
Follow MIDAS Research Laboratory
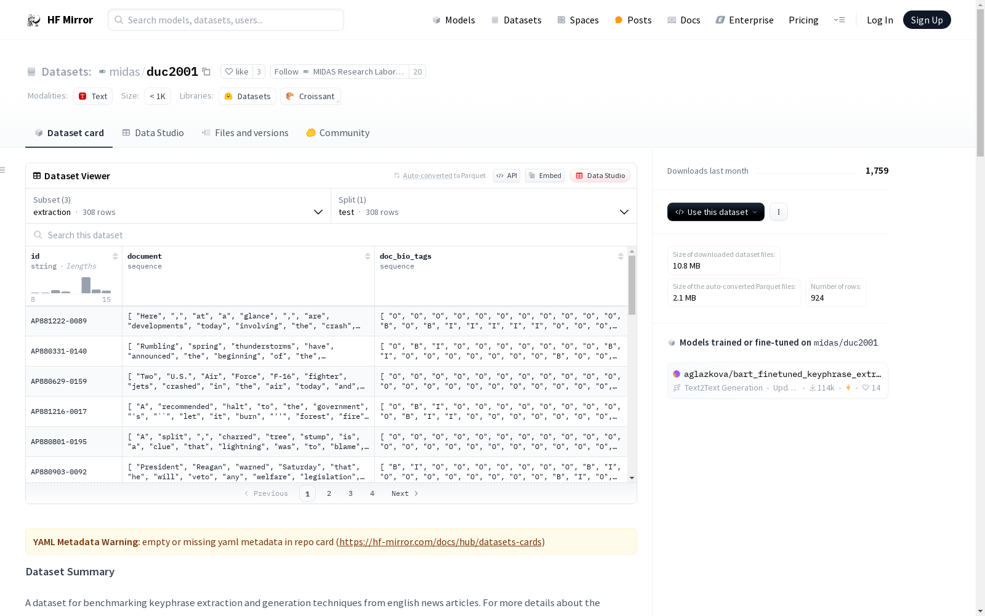point(340,72)
